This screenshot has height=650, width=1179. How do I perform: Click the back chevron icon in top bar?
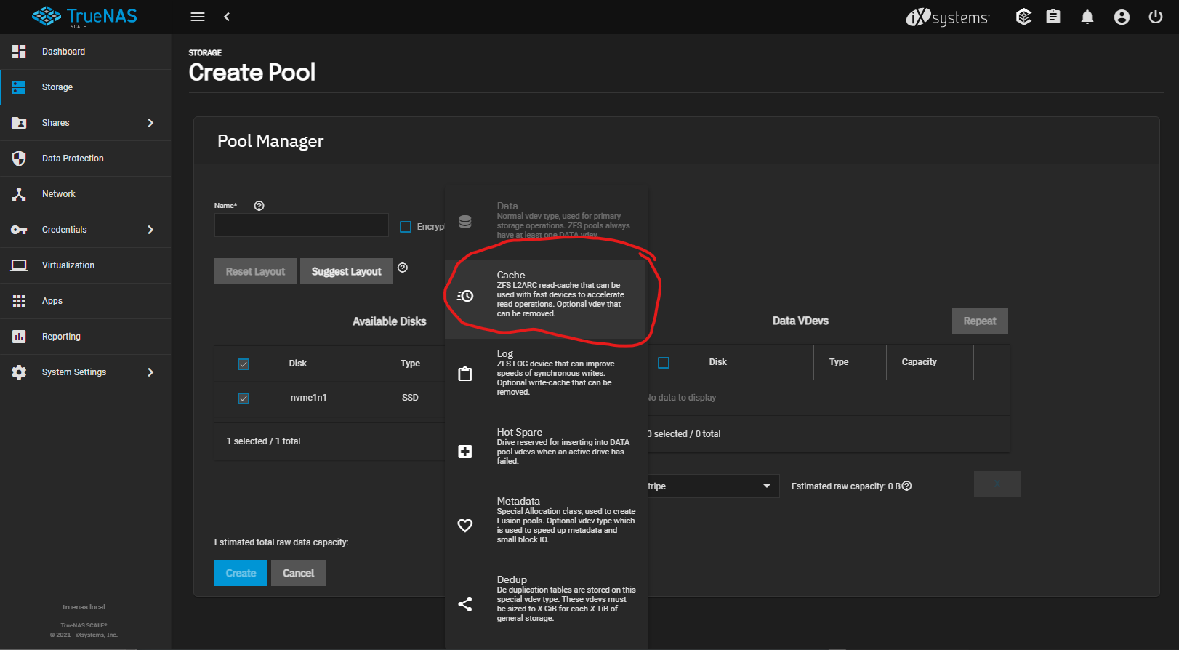(227, 17)
